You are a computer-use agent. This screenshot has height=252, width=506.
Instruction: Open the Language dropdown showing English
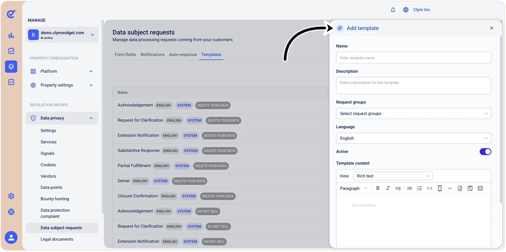413,138
